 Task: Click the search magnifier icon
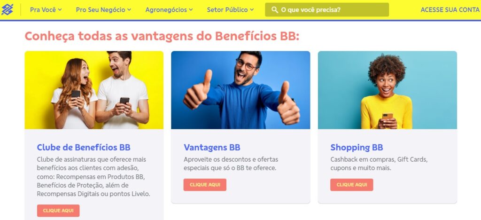coord(275,10)
